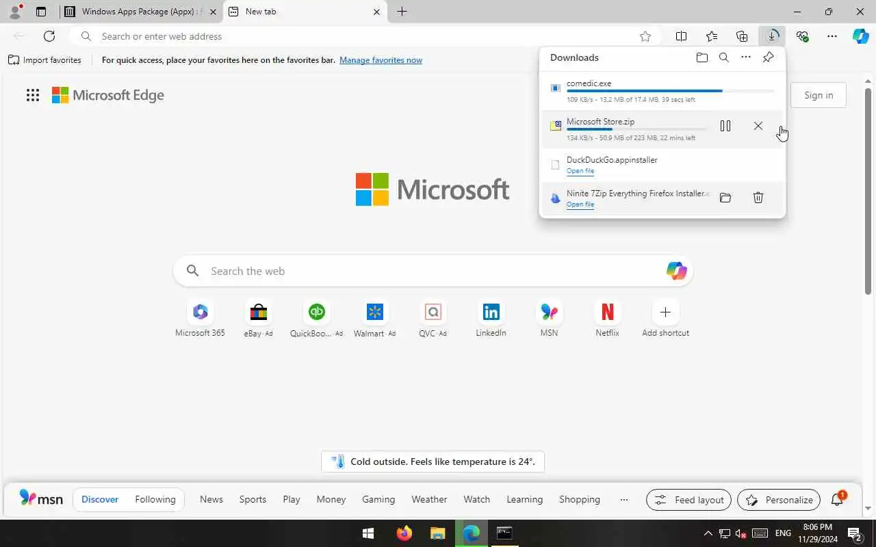876x547 pixels.
Task: Open the weather Cold outside card
Action: 433,462
